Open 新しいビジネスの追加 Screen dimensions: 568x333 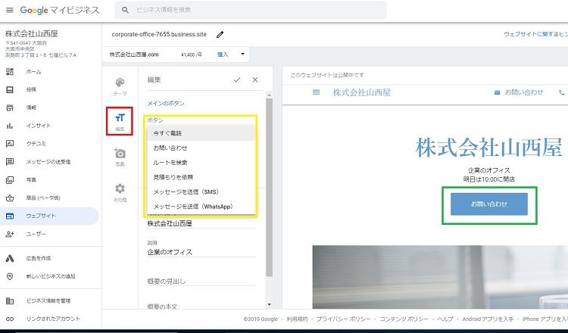click(x=51, y=276)
